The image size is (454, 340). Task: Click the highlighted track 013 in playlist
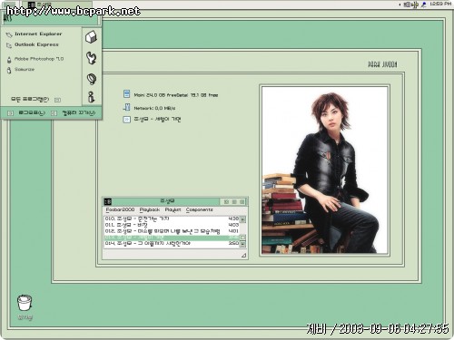172,238
